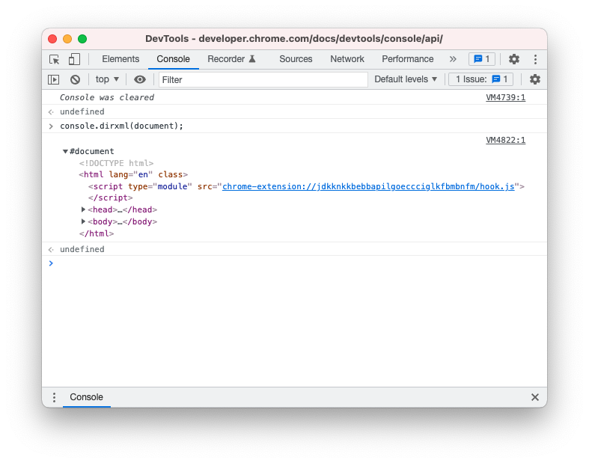Select the html lang="en" line
The image size is (589, 463).
[x=133, y=174]
